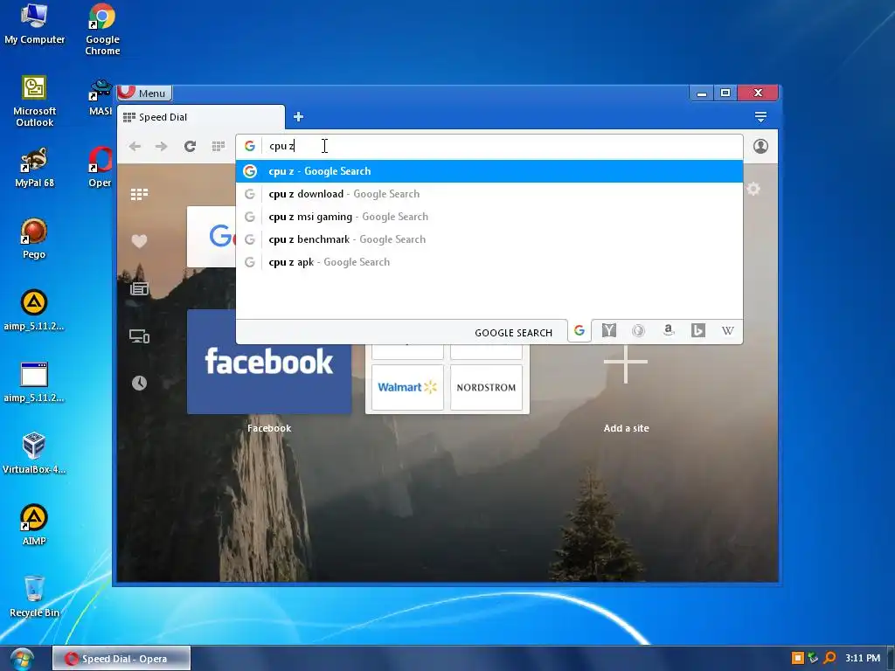Select the DuckDuckGo search engine icon

pyautogui.click(x=638, y=330)
